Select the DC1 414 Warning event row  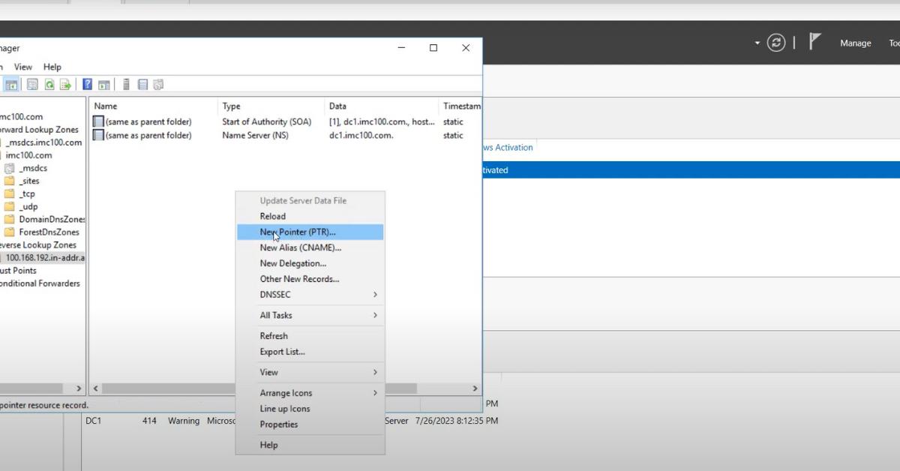292,421
